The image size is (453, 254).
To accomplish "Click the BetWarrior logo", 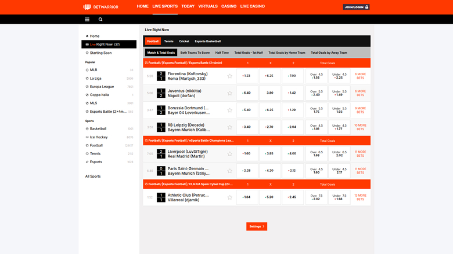I will (100, 7).
